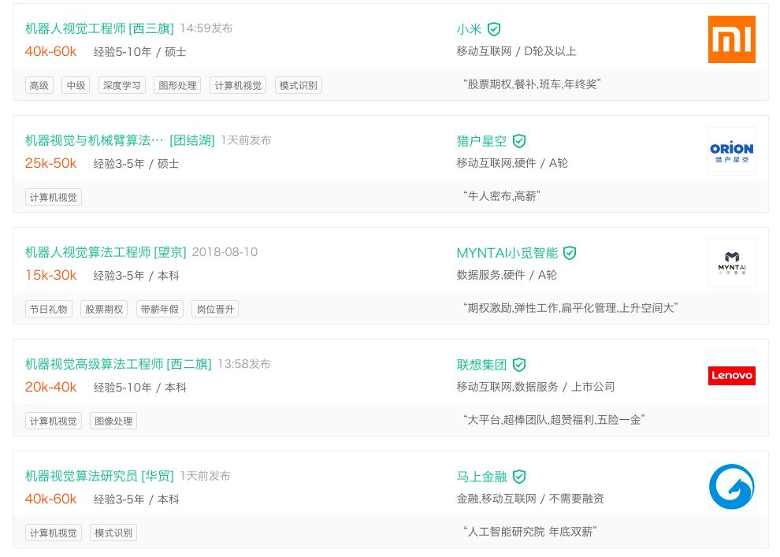Click the “人工智能研究院 年底双薪” quote

529,532
